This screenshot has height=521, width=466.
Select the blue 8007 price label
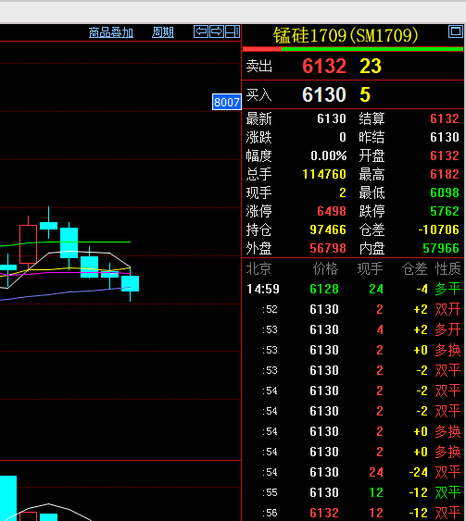tap(226, 102)
